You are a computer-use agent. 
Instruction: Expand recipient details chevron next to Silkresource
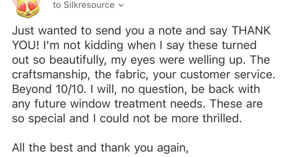pos(121,5)
